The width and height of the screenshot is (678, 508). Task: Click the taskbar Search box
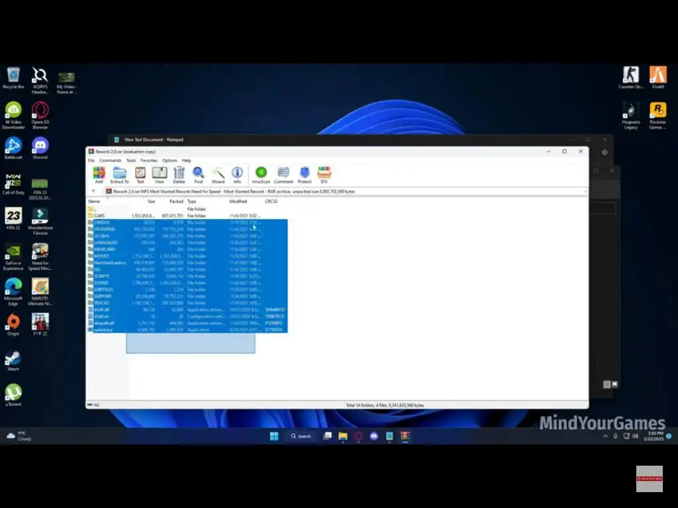(x=301, y=436)
